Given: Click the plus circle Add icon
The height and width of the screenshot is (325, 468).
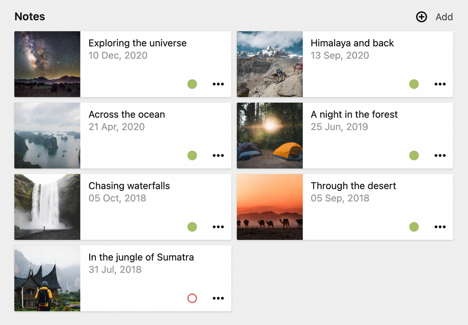Looking at the screenshot, I should click(x=421, y=17).
